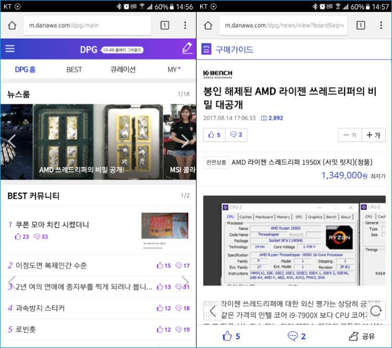The height and width of the screenshot is (348, 392).
Task: Open product AMD 라이젠 스레드리퍼 1950X link
Action: (302, 162)
